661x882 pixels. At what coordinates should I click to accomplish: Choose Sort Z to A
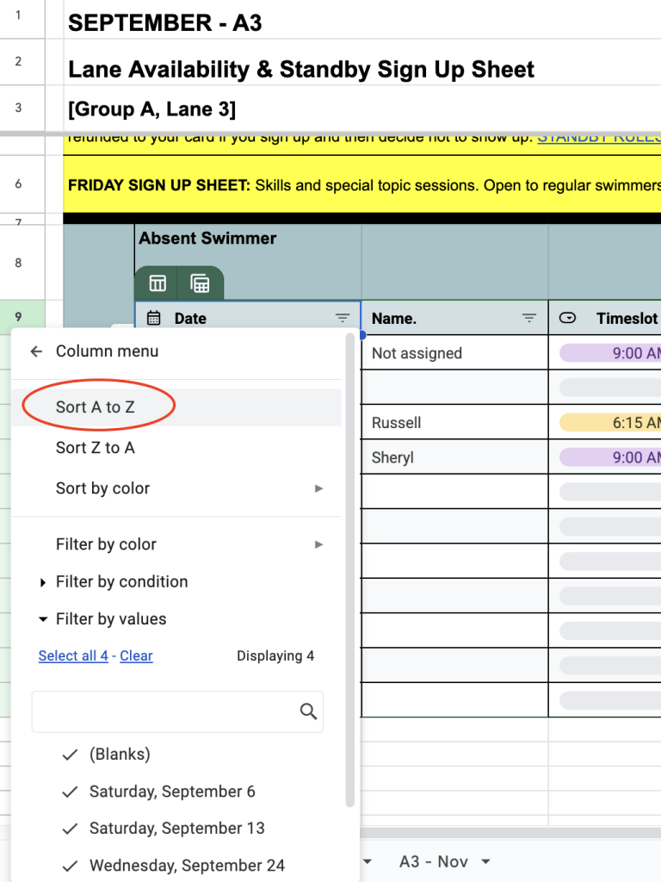96,448
